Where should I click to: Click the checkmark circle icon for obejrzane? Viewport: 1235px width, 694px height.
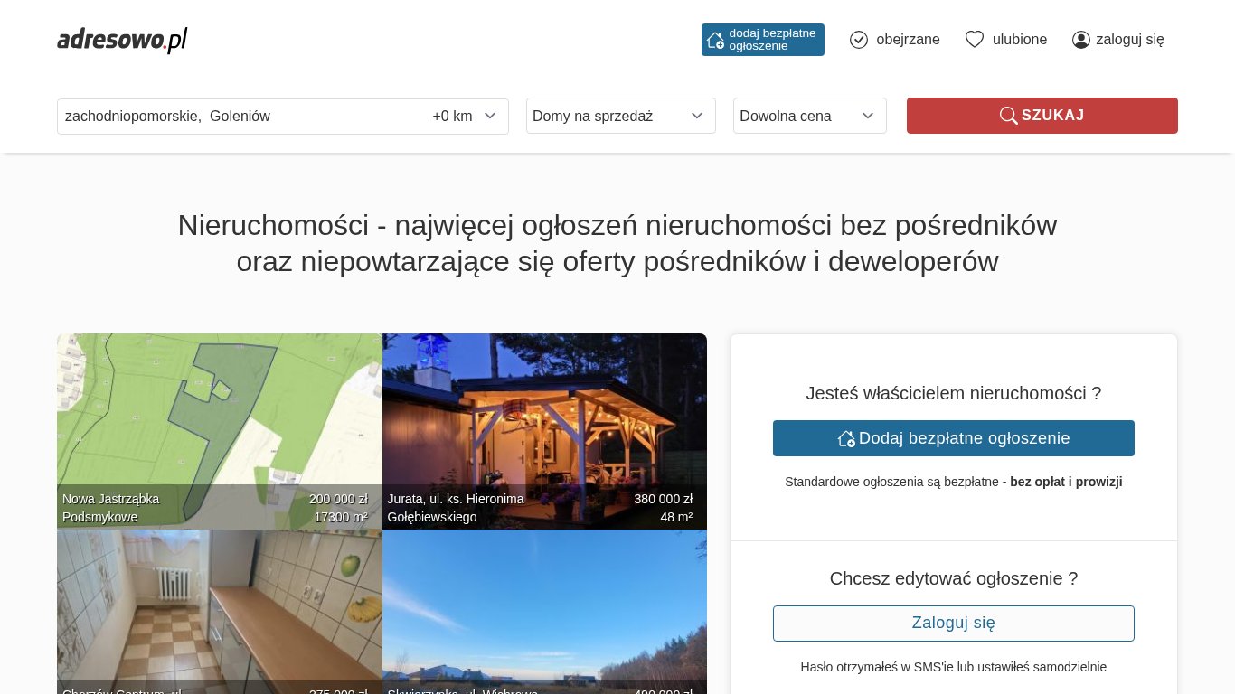click(x=859, y=40)
